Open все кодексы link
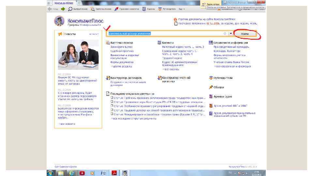The width and height of the screenshot is (313, 176). click(171, 69)
